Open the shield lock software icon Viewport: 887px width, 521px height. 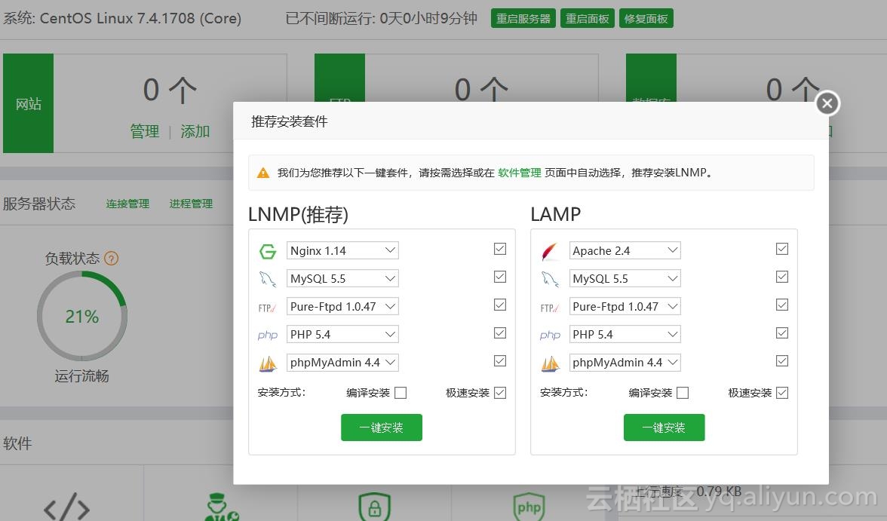pos(374,507)
